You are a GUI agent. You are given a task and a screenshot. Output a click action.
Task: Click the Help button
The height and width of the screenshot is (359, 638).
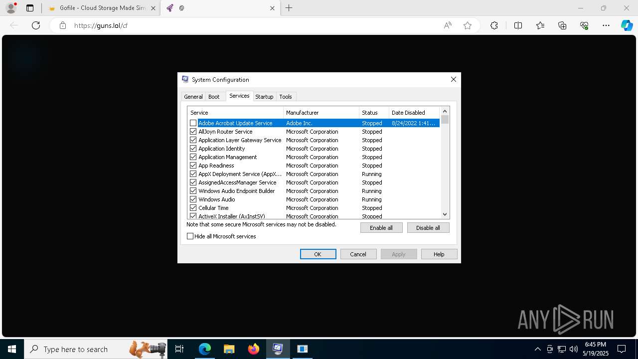click(x=439, y=254)
